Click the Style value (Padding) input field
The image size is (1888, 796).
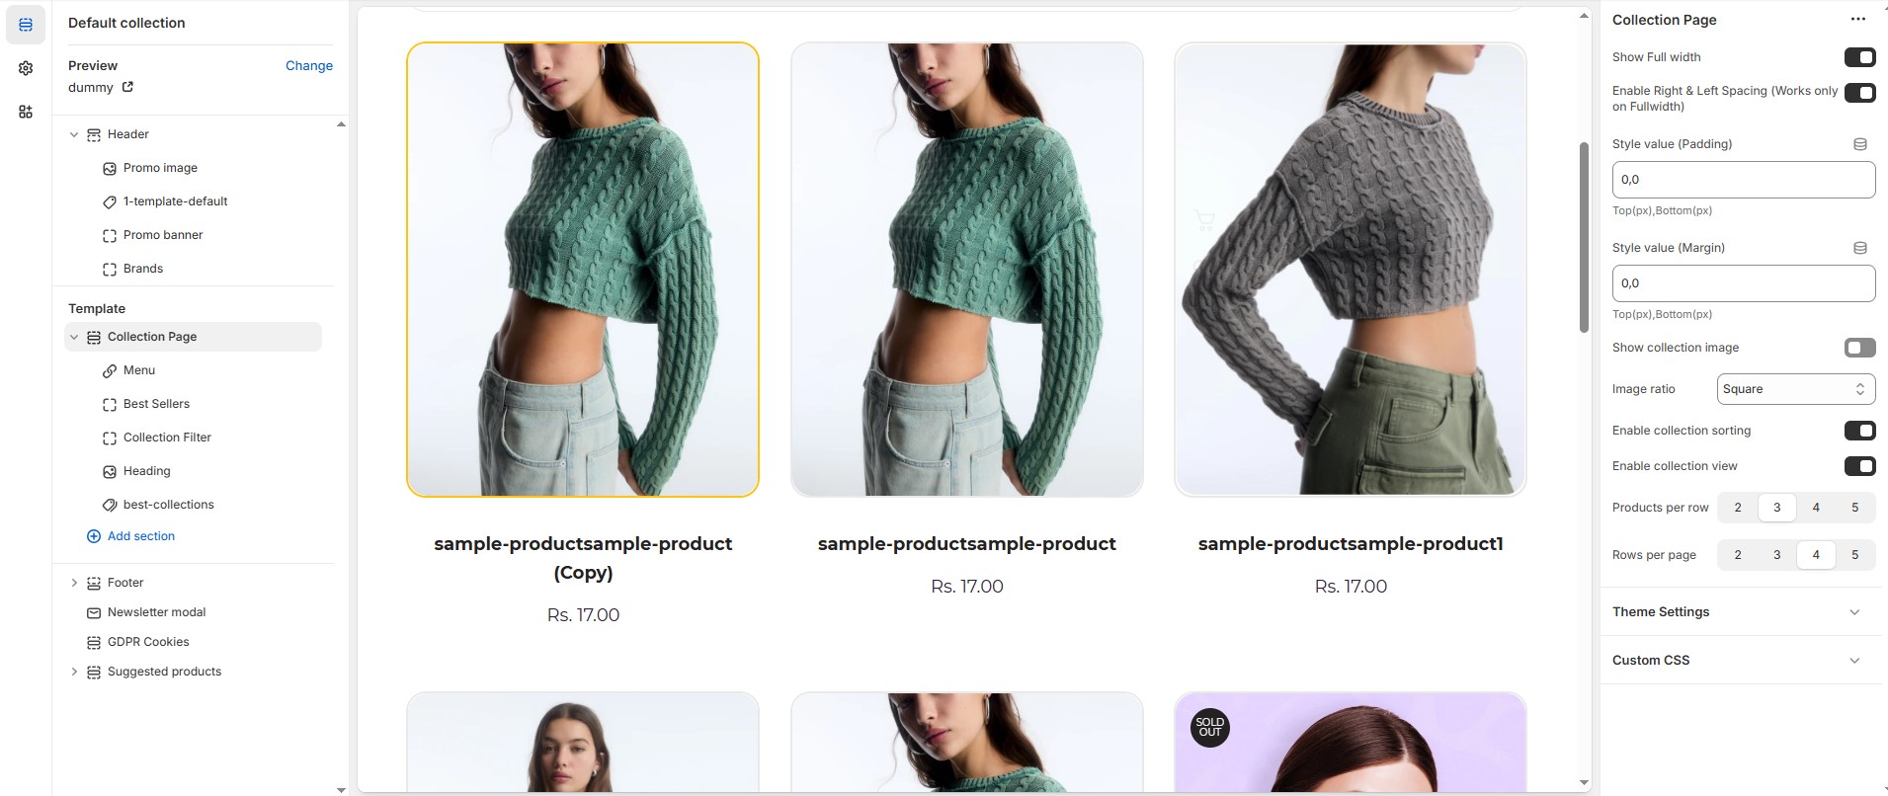coord(1743,180)
